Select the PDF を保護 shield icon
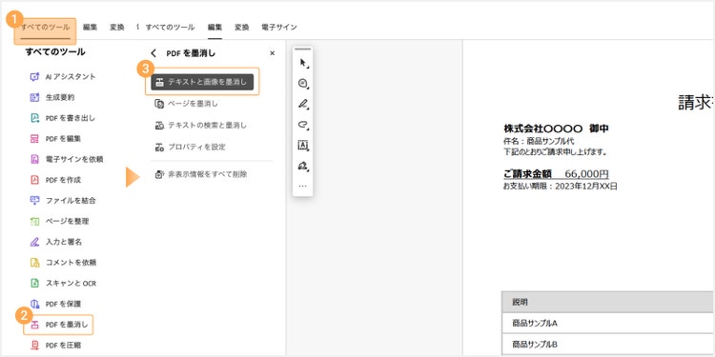The height and width of the screenshot is (357, 715). point(34,304)
